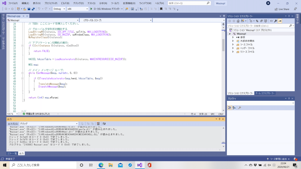The height and width of the screenshot is (169, 301).
Task: Open the 出力元 デバッグ source dropdown
Action: click(49, 124)
